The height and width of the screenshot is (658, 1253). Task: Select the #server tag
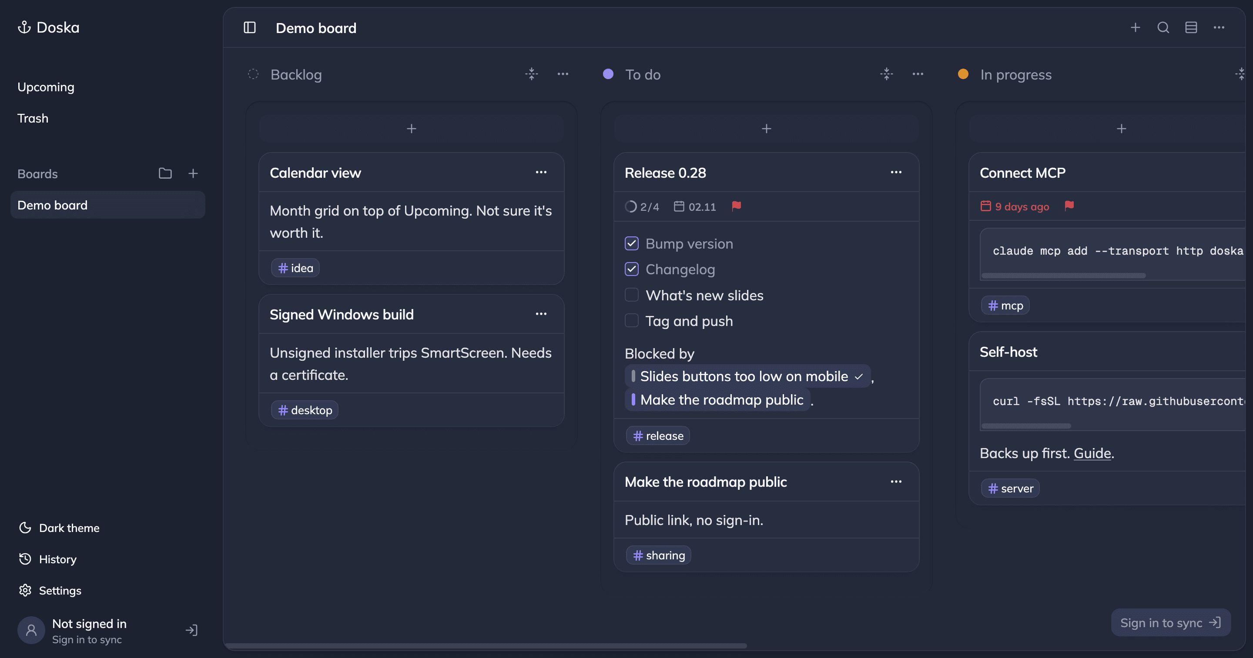1010,489
